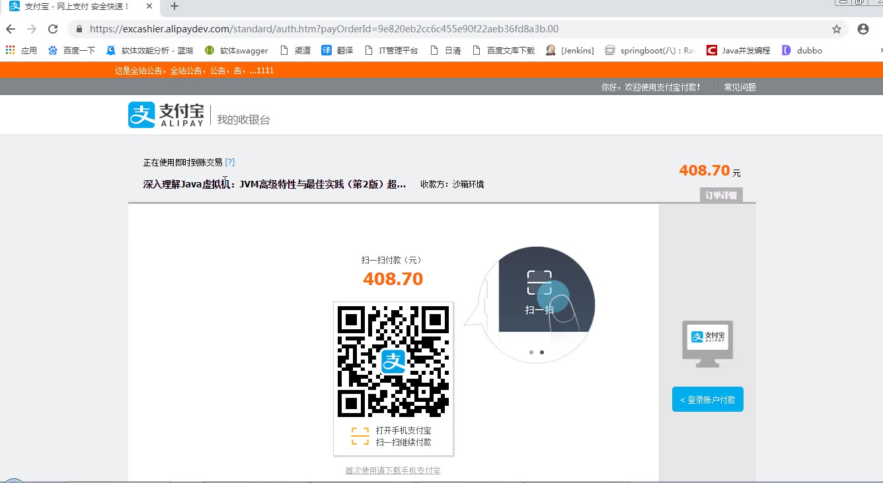Open the 软体swagger bookmark
Screen dimensions: 883x483
(237, 50)
